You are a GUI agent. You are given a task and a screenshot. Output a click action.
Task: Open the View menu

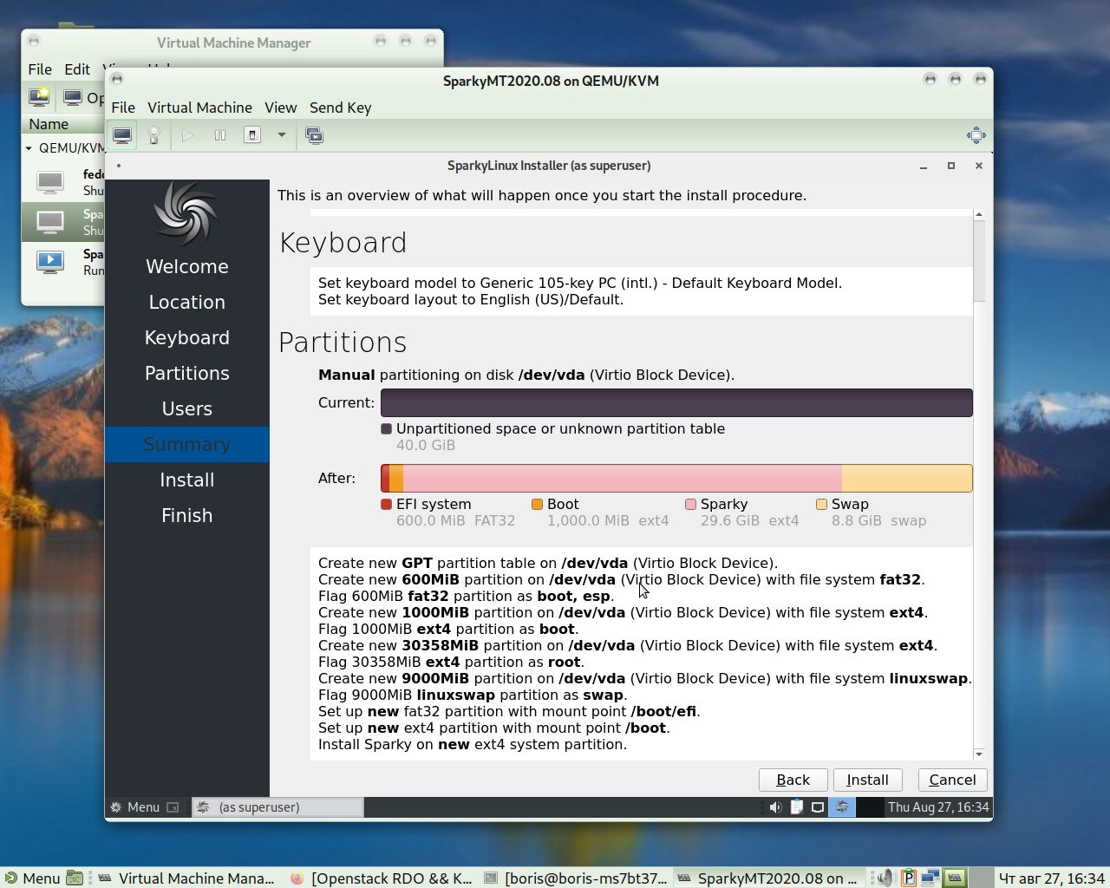[280, 108]
